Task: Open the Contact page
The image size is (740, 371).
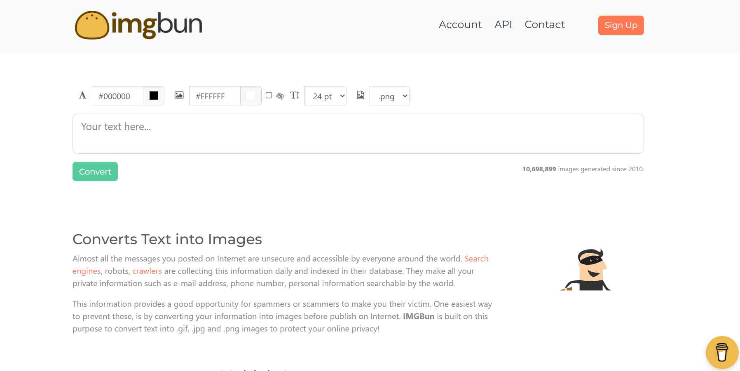Action: pos(544,25)
